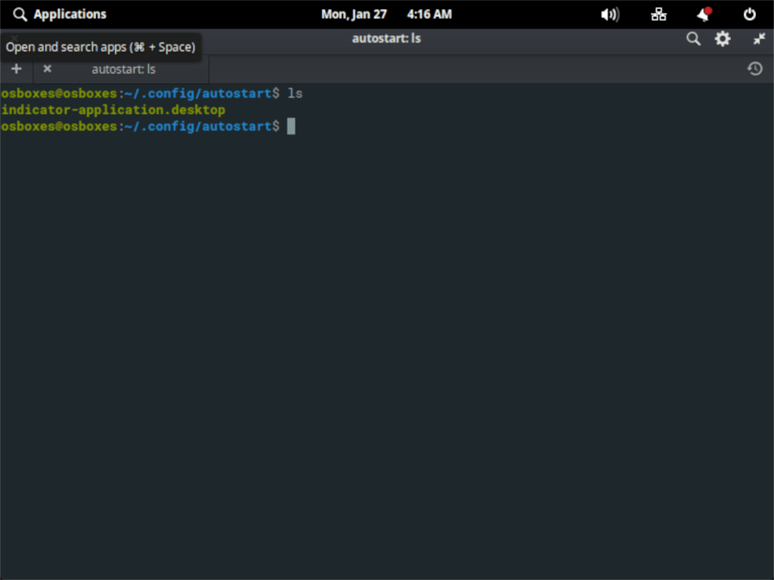Open session history with the clock-arrow icon
This screenshot has width=774, height=580.
[754, 69]
